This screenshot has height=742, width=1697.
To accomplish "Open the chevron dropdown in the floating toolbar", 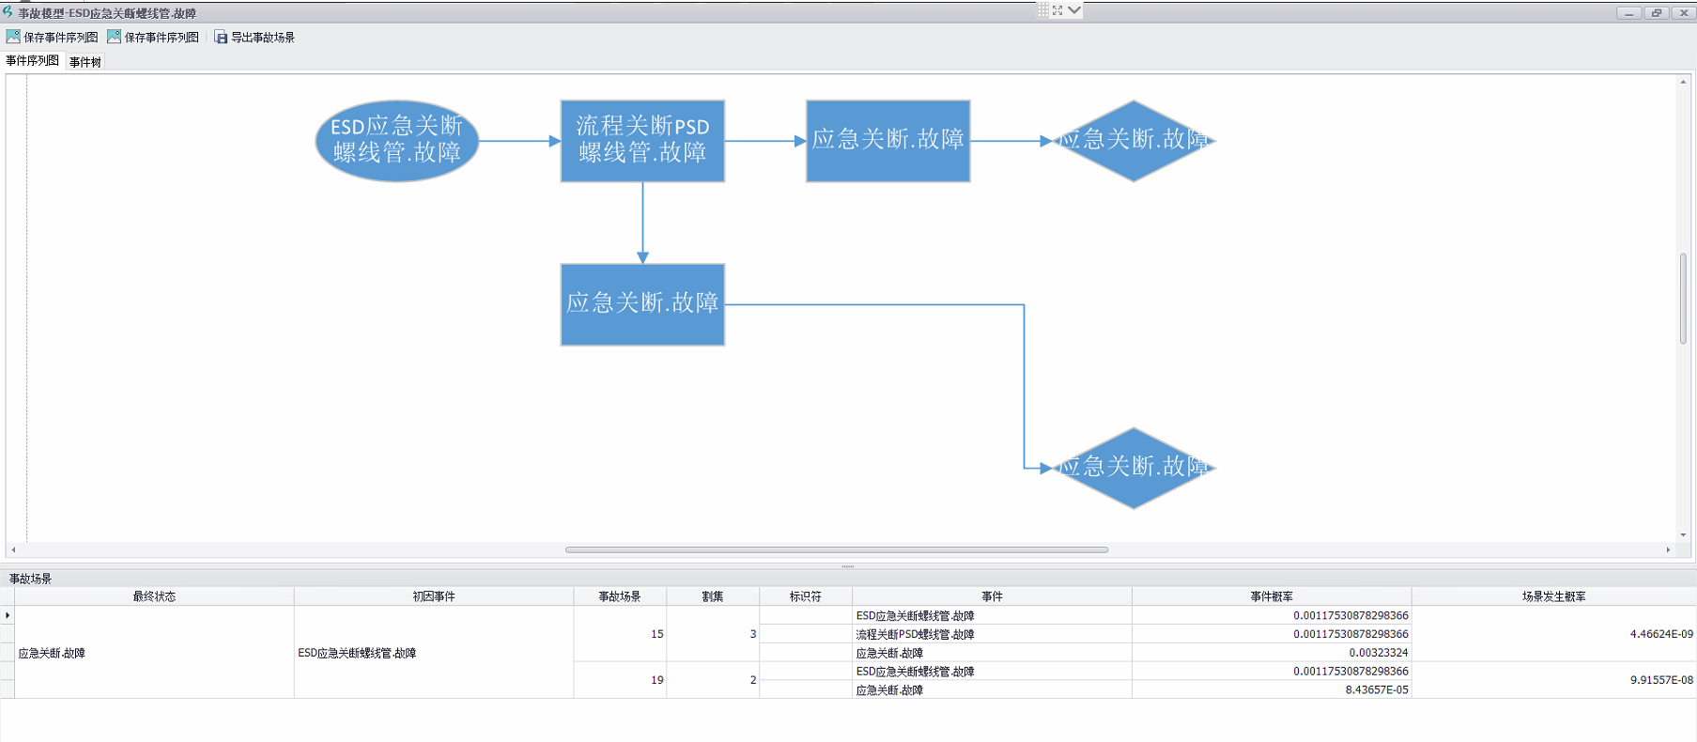I will click(1074, 10).
